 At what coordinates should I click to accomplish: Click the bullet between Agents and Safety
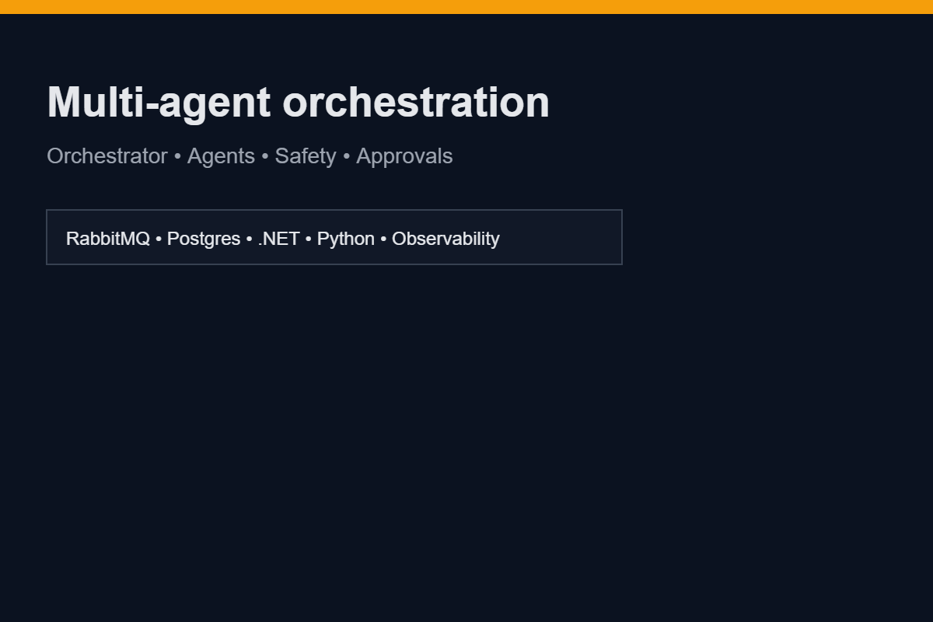[265, 157]
